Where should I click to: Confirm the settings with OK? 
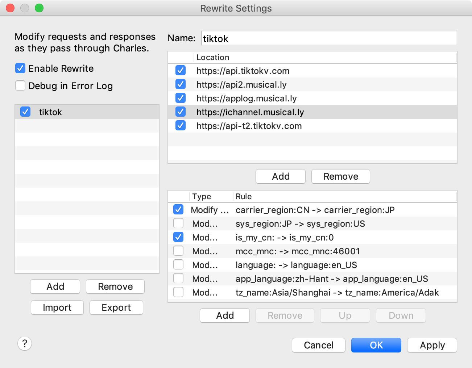[376, 345]
